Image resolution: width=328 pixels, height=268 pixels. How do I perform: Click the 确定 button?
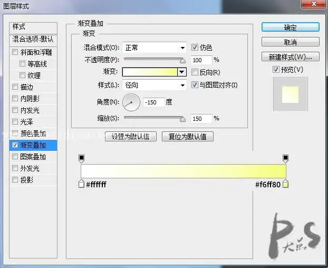click(x=291, y=27)
